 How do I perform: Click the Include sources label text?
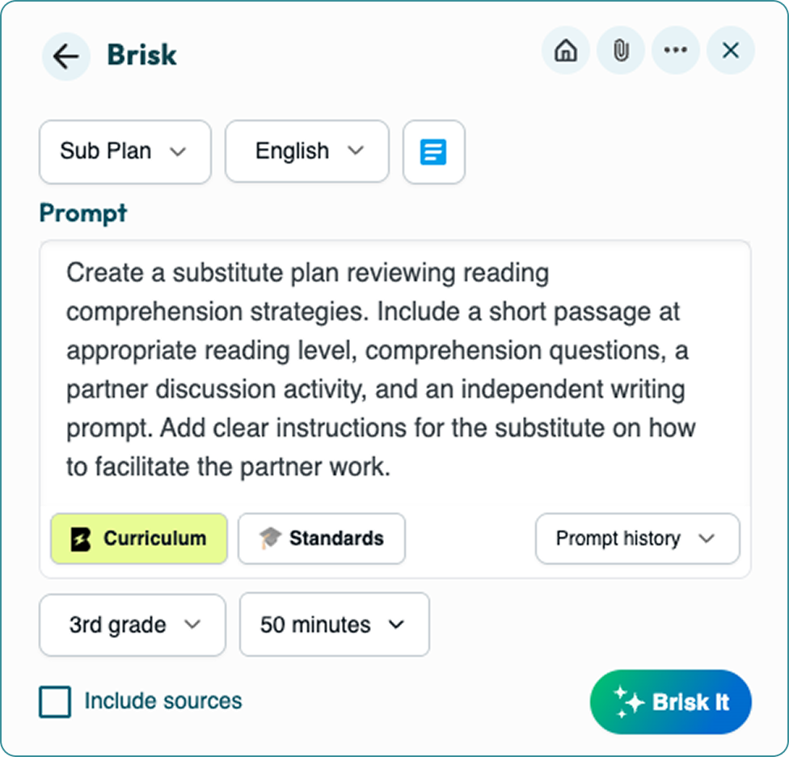pos(163,701)
